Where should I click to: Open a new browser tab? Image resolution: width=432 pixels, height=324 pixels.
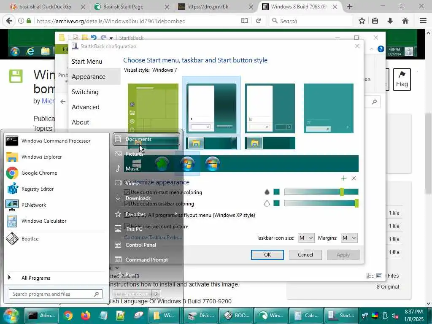350,7
